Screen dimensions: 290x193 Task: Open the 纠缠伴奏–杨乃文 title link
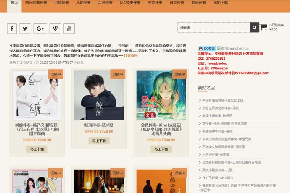37,129
